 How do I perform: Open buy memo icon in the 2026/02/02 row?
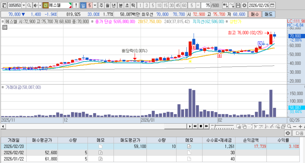click(x=100, y=153)
